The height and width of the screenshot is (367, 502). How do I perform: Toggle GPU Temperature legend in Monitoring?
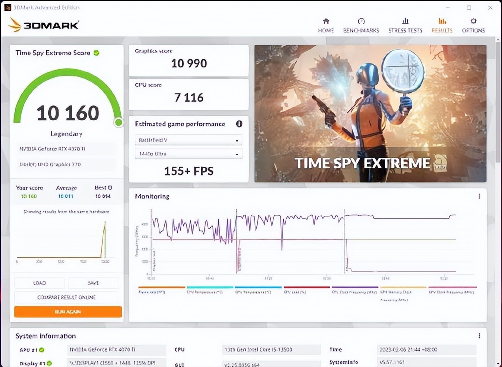click(x=258, y=290)
